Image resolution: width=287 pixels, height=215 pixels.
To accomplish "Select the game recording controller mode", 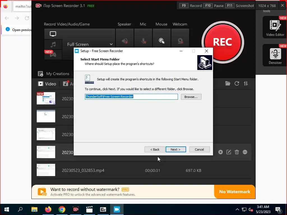I will [53, 55].
